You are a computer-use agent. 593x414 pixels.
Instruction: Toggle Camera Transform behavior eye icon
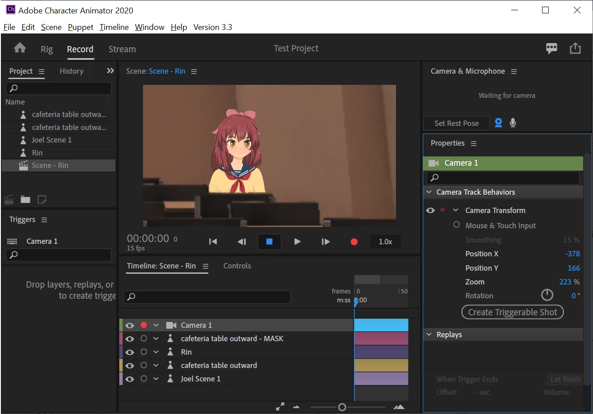click(430, 210)
